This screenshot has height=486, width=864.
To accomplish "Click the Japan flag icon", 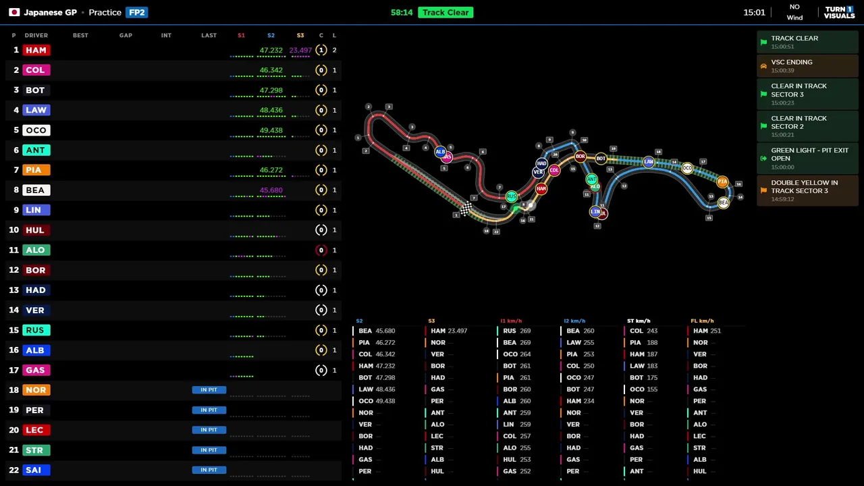I will coord(13,12).
